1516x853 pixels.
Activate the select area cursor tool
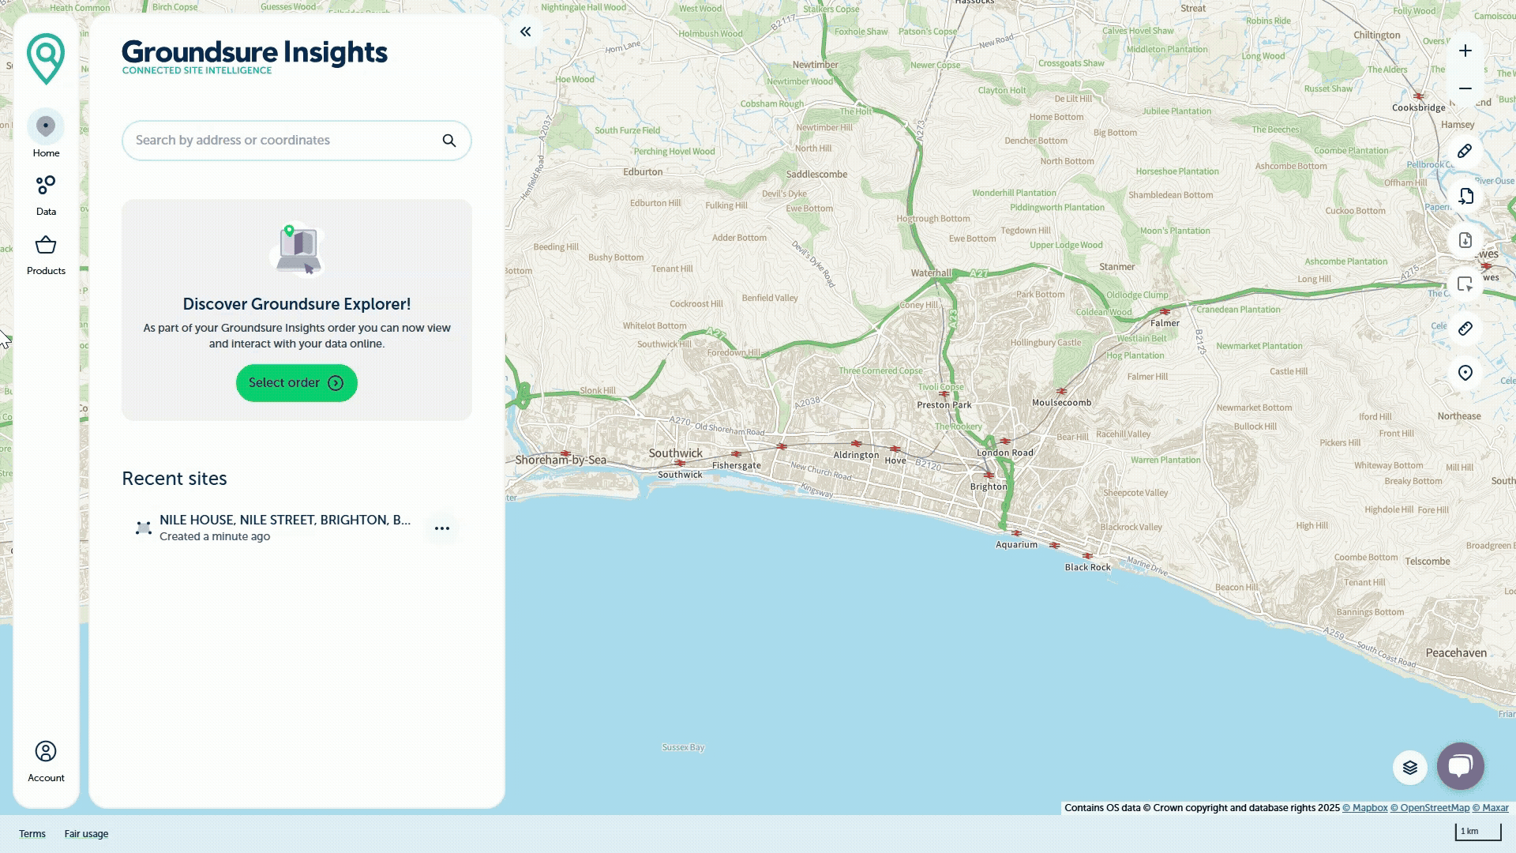[1465, 284]
